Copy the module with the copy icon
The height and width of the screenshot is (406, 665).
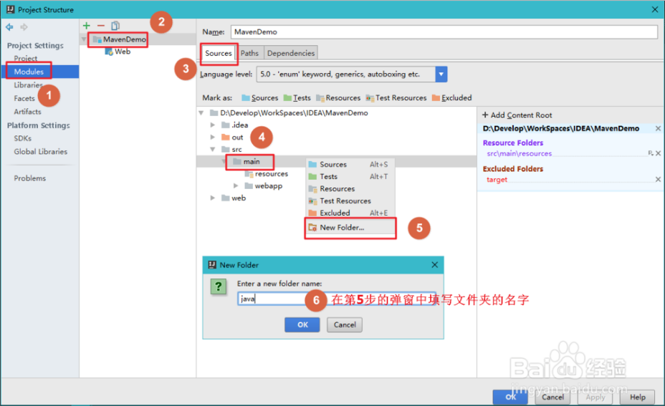click(115, 26)
